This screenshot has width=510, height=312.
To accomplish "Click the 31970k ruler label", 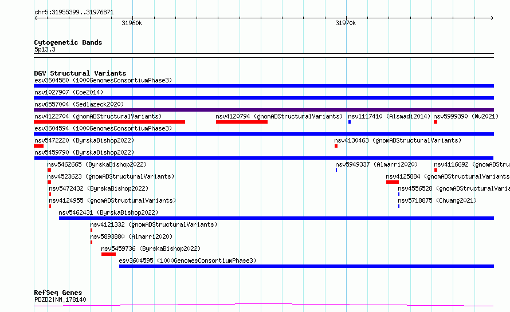I will click(x=346, y=23).
